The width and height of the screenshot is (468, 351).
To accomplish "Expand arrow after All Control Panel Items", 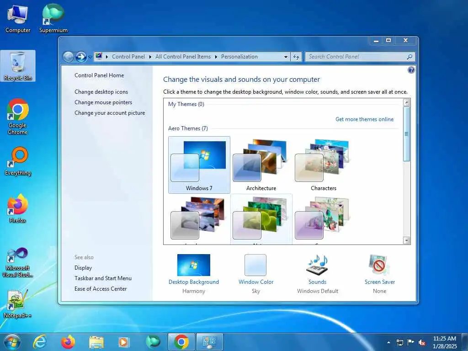I will tap(216, 57).
